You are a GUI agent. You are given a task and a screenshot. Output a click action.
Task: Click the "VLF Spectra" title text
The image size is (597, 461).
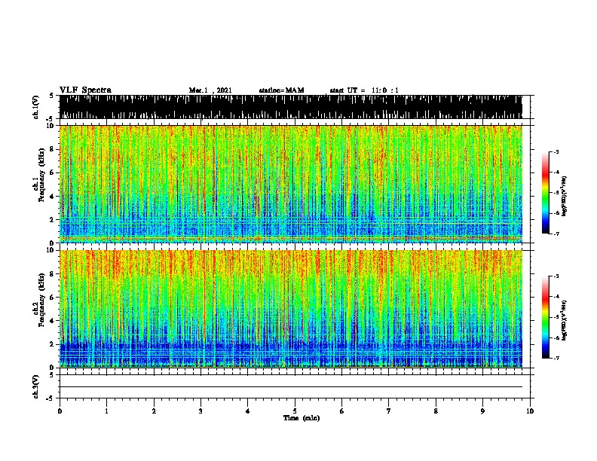click(x=85, y=90)
